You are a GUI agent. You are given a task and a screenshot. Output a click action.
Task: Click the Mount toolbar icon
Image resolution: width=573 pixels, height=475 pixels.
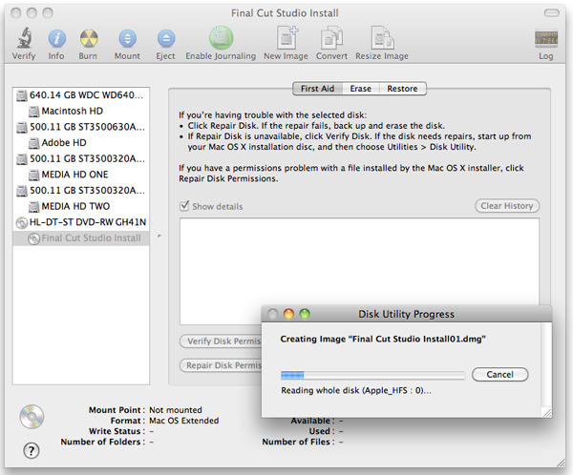[x=127, y=38]
